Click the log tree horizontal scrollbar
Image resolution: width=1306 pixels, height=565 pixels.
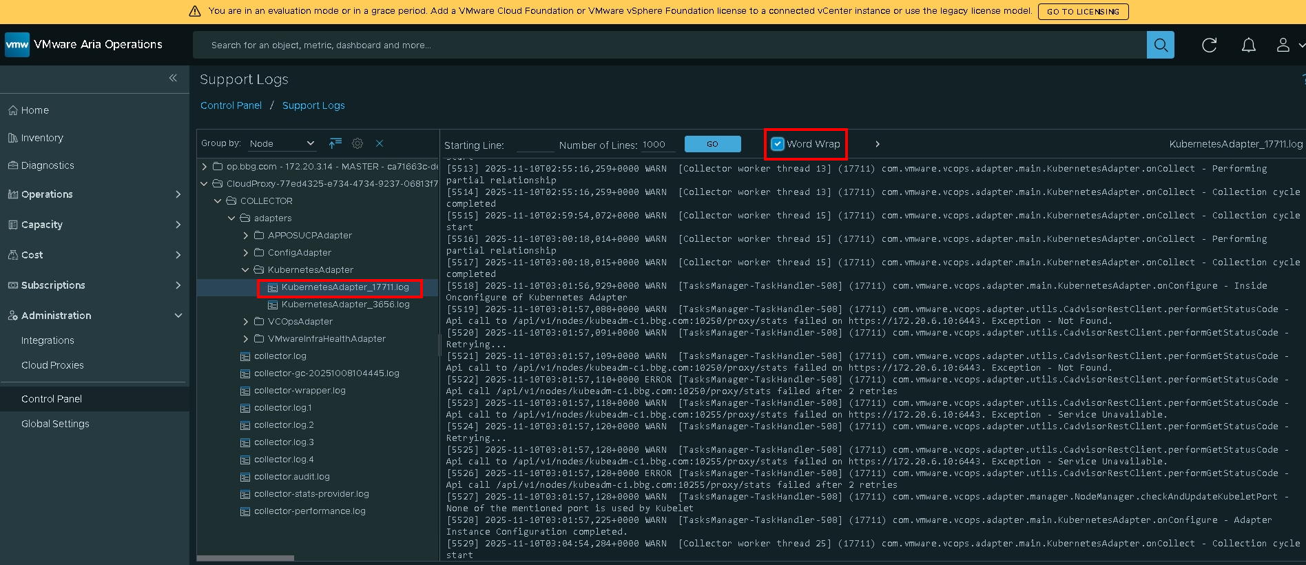[245, 558]
